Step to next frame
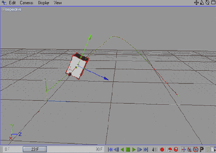The width and height of the screenshot is (216, 153). (x=140, y=150)
